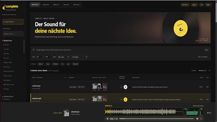Image resolution: width=217 pixels, height=122 pixels.
Task: Click the first orchestra thumbnail in the action12.mp3 row
Action: (x=94, y=99)
